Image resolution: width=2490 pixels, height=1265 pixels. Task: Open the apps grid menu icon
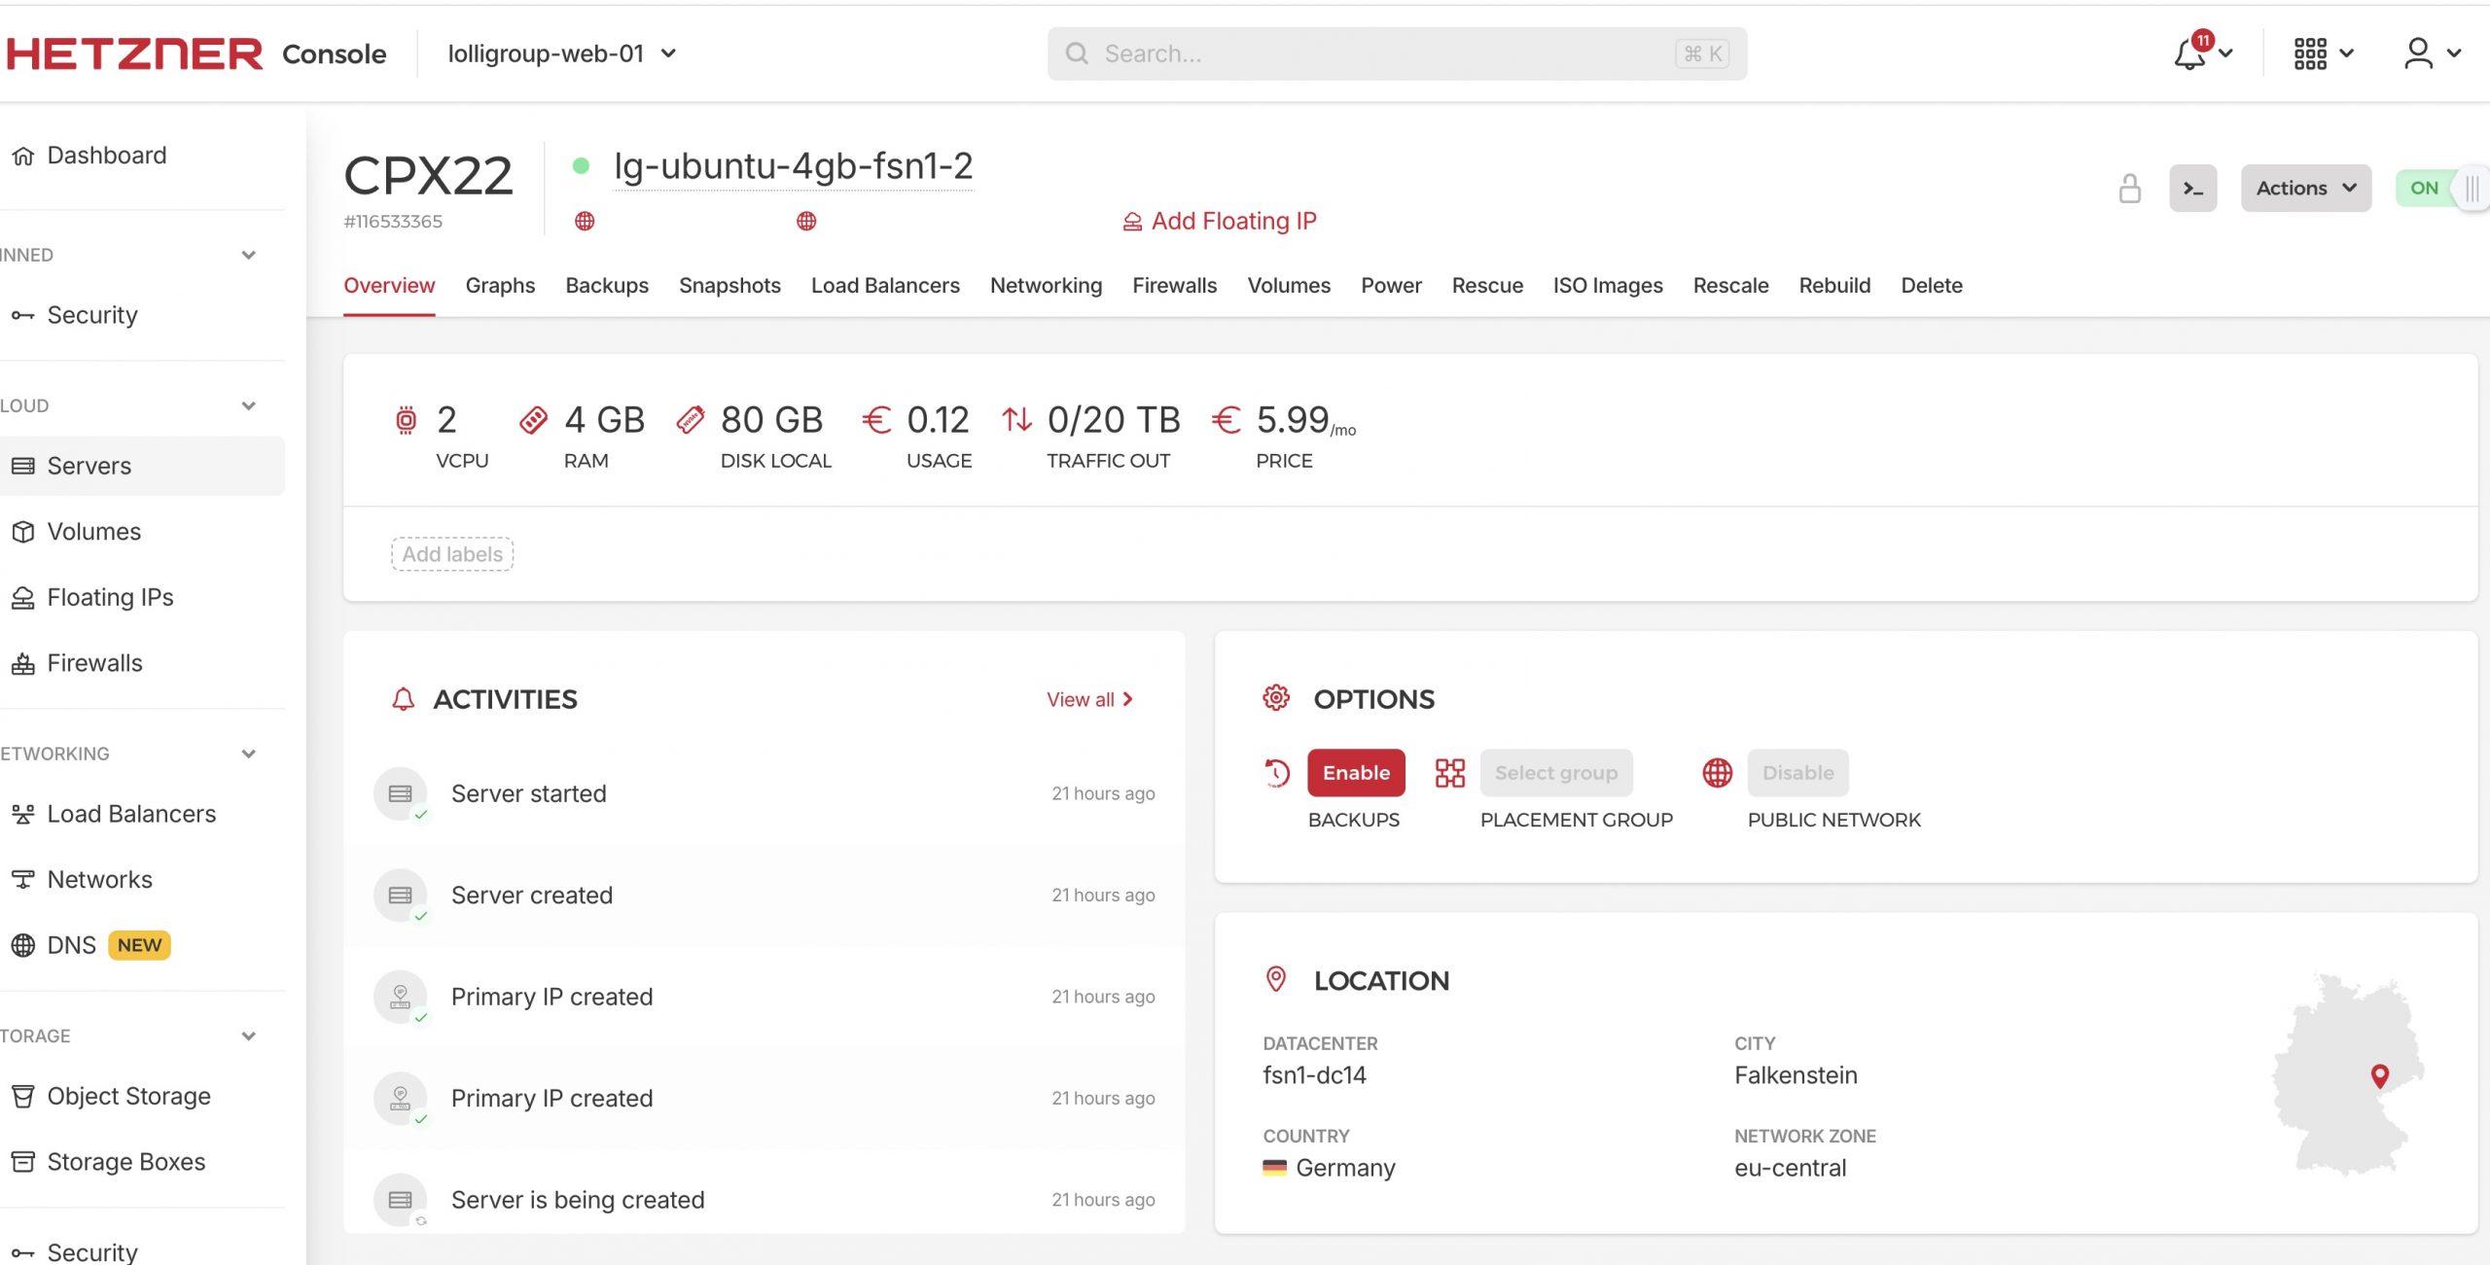tap(2310, 53)
